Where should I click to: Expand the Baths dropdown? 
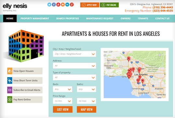[x=87, y=89]
